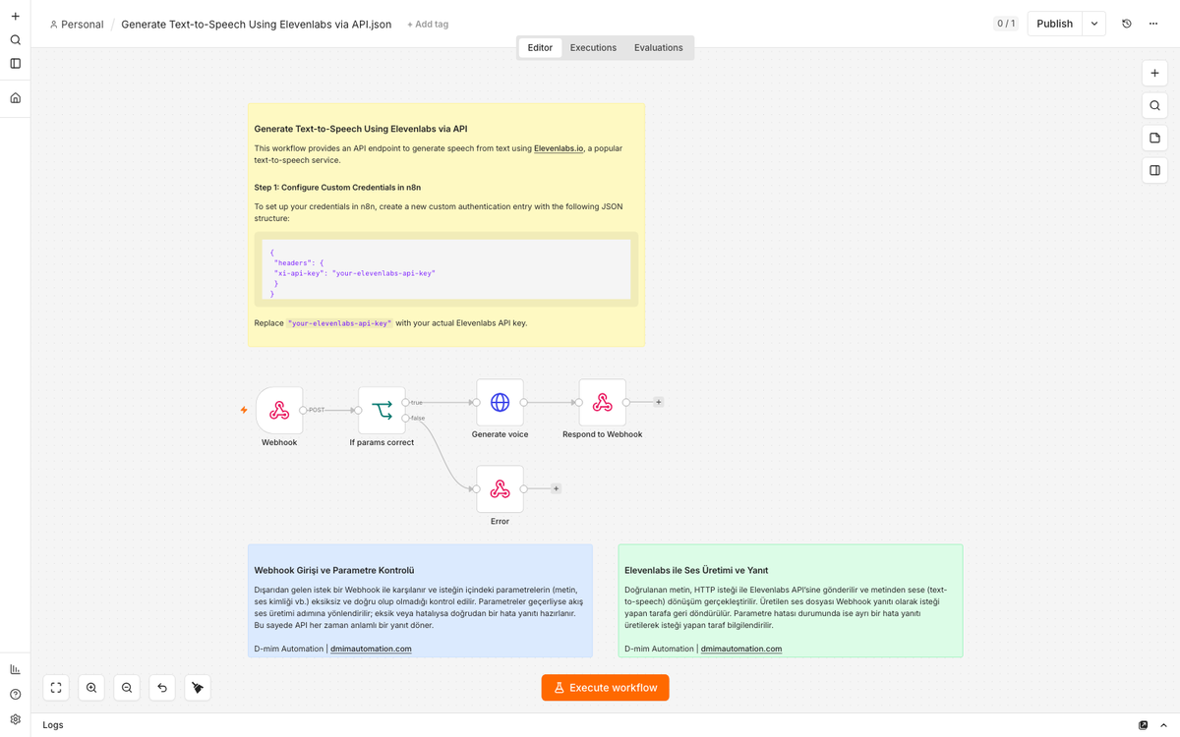Expand the Logs panel chevron
The height and width of the screenshot is (737, 1180).
point(1163,725)
